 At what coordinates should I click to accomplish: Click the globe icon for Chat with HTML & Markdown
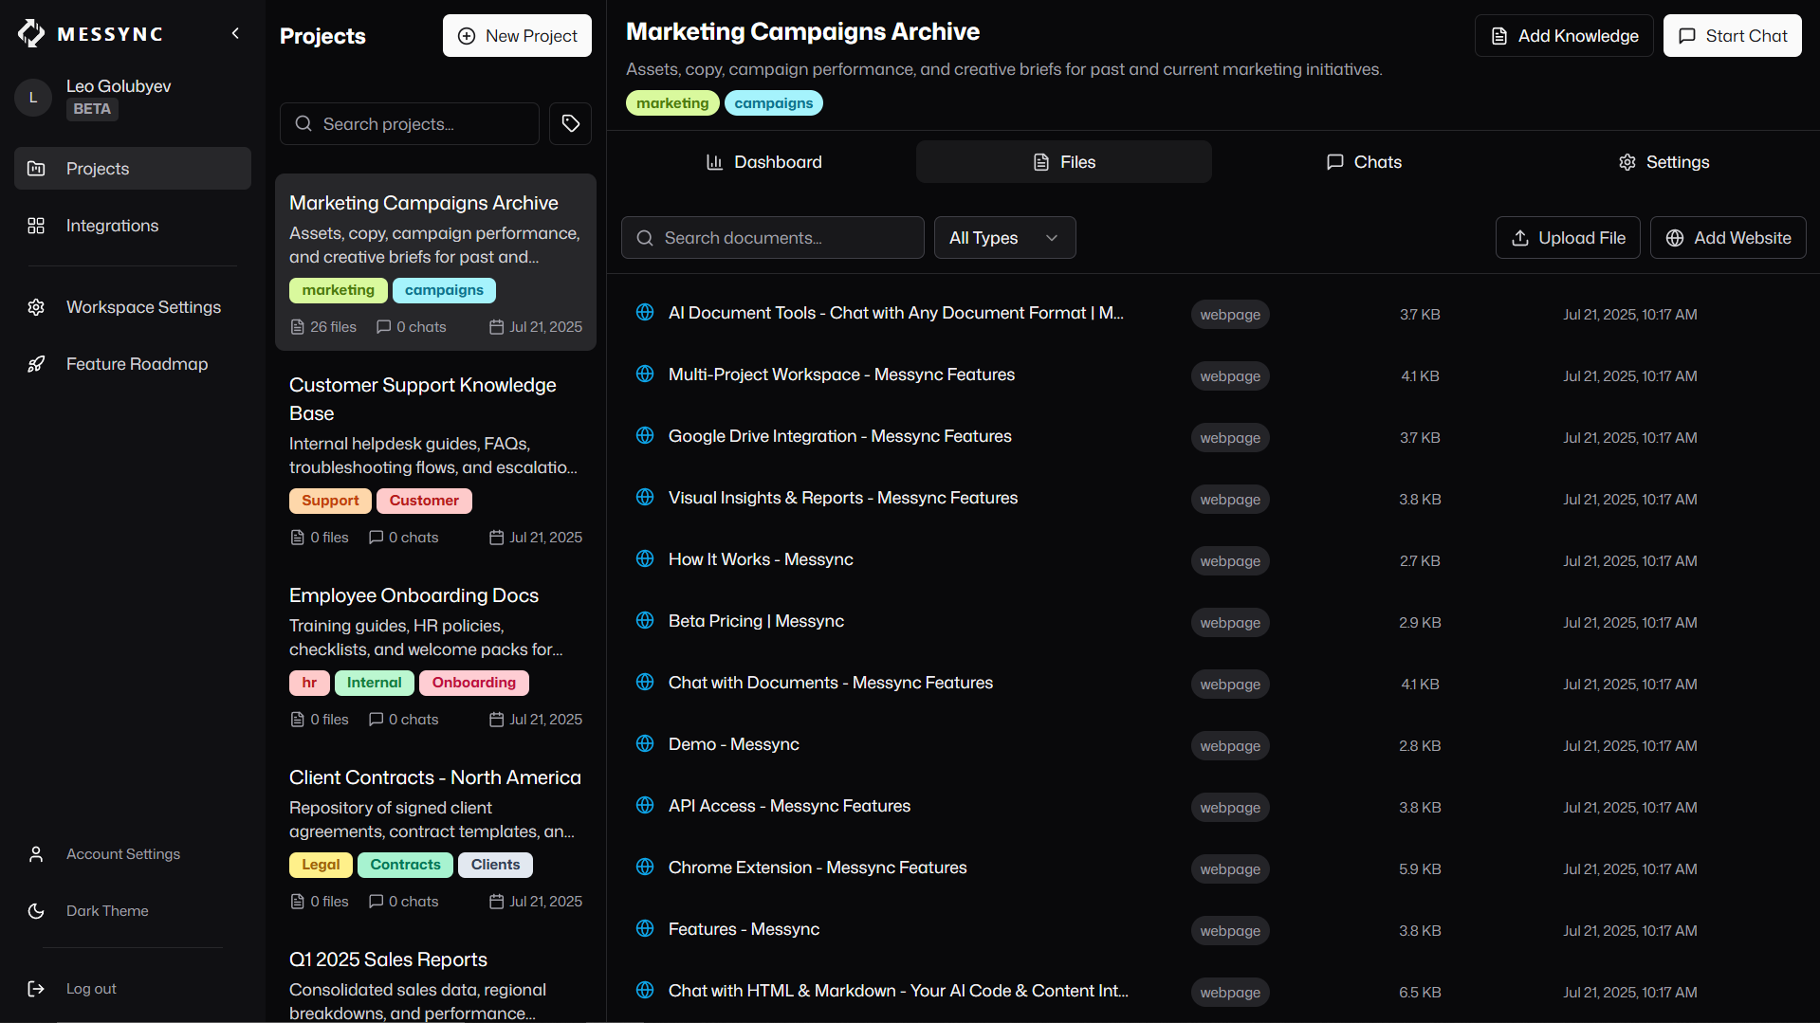tap(645, 991)
